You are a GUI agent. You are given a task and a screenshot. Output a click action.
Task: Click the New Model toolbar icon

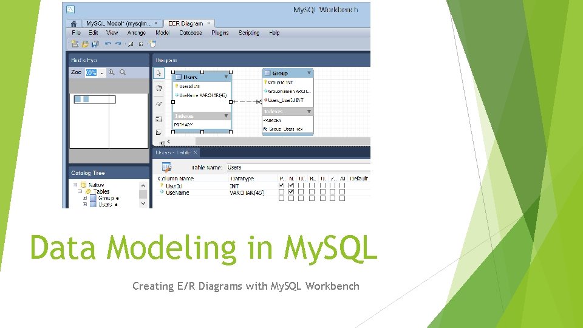pyautogui.click(x=75, y=44)
